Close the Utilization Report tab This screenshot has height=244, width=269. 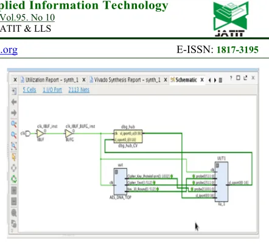click(84, 80)
